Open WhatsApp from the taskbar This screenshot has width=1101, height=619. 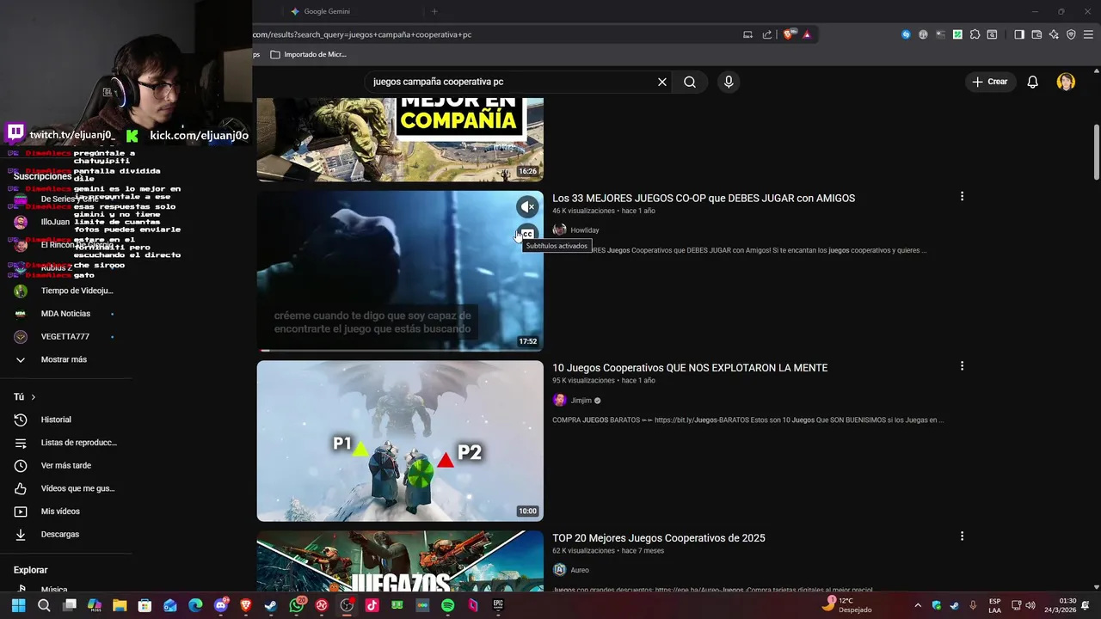(297, 605)
